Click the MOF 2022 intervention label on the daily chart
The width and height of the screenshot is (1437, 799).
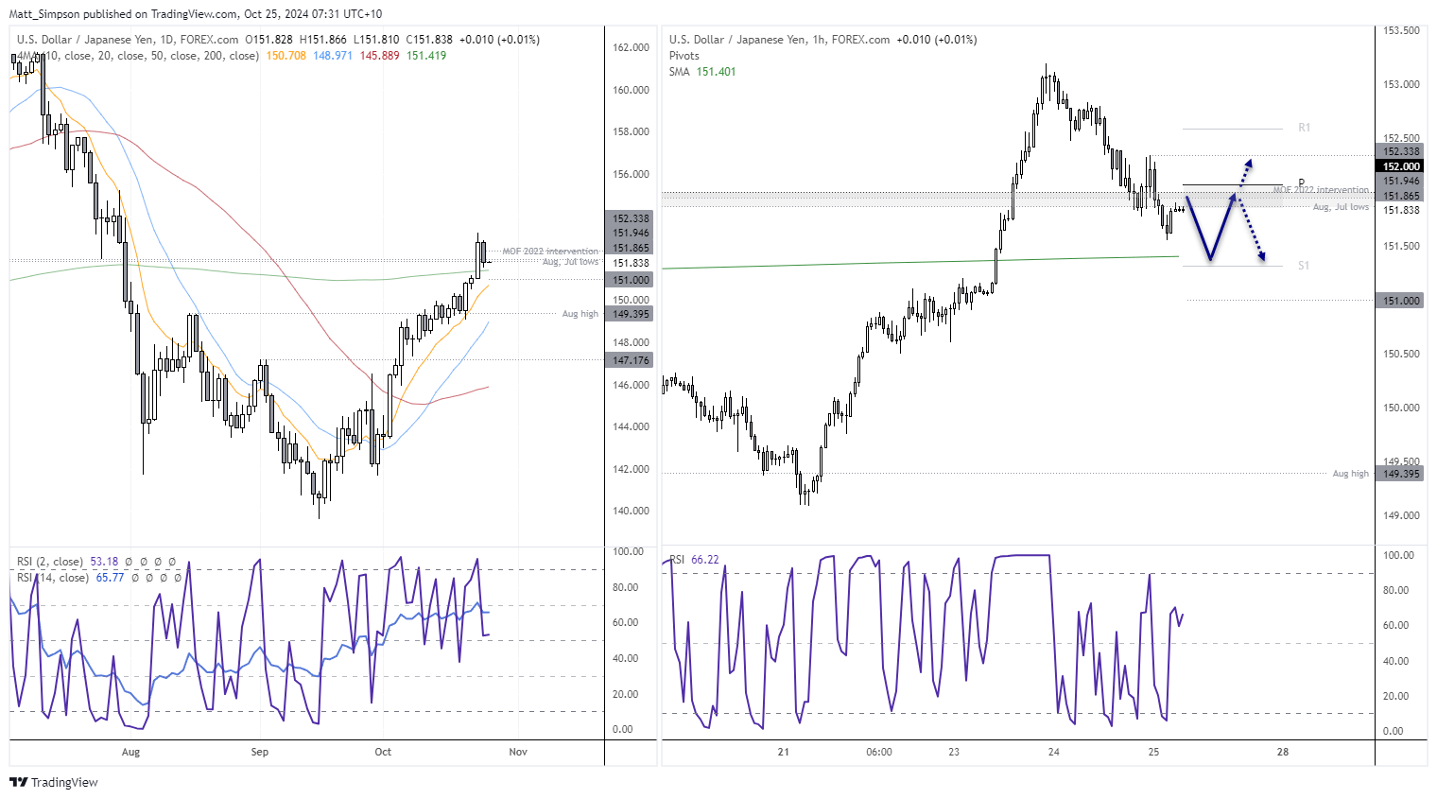click(550, 252)
